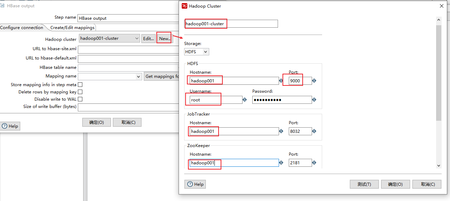Click the variable icon beside the Password field
The width and height of the screenshot is (450, 201).
314,100
